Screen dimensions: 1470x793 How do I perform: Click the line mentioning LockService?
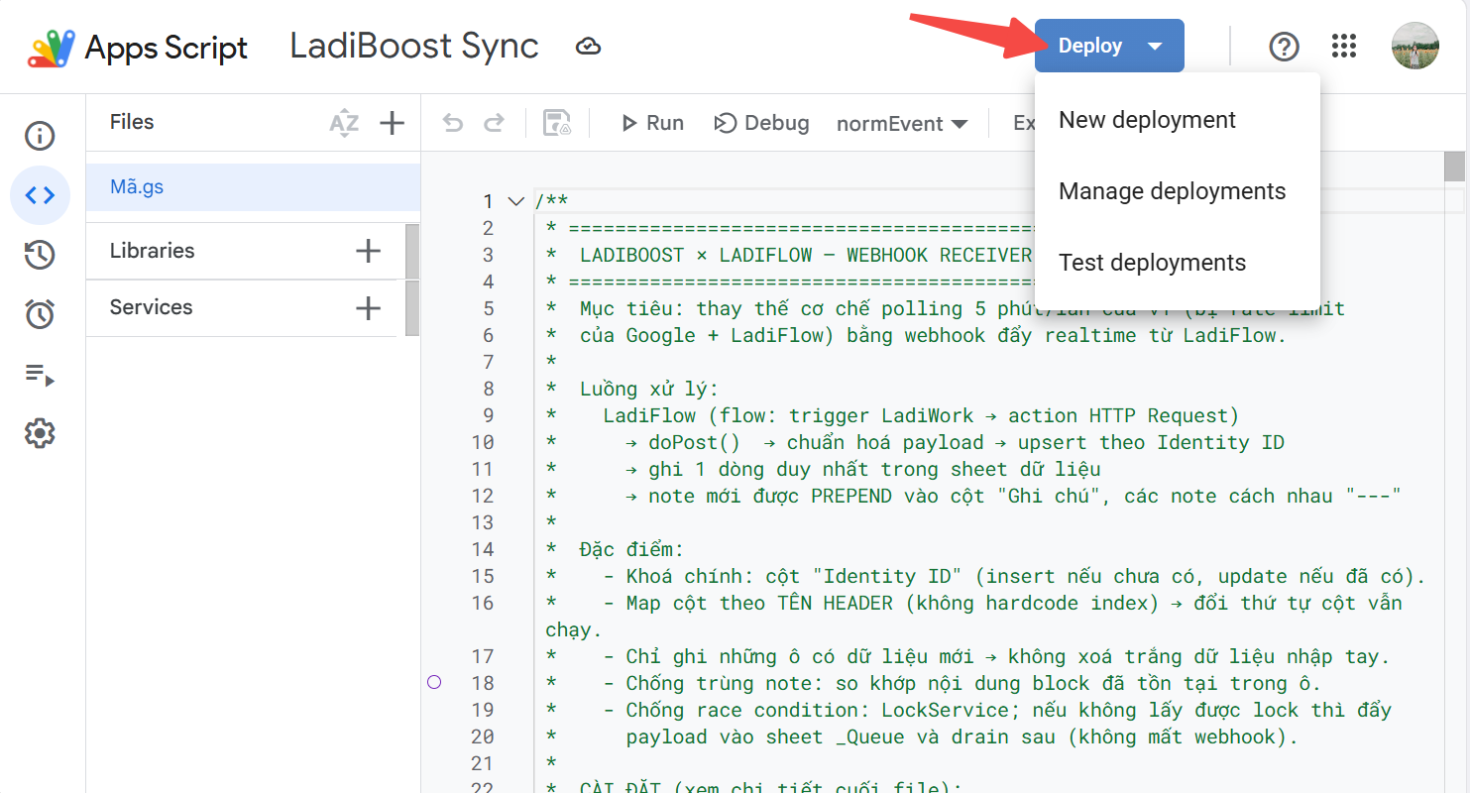[x=969, y=710]
